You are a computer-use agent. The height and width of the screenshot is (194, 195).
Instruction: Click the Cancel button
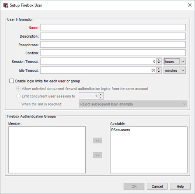coord(157,186)
